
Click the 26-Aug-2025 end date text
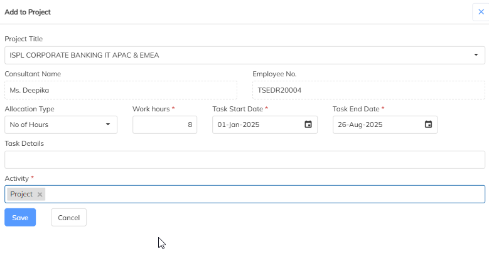tap(360, 124)
